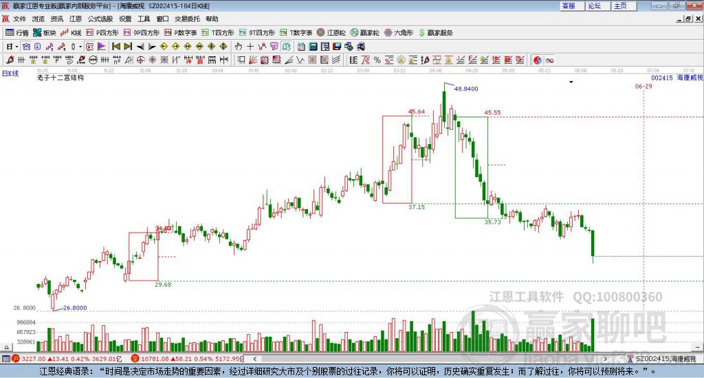704x378 pixels.
Task: Open the 公式选股 menu
Action: [100, 19]
